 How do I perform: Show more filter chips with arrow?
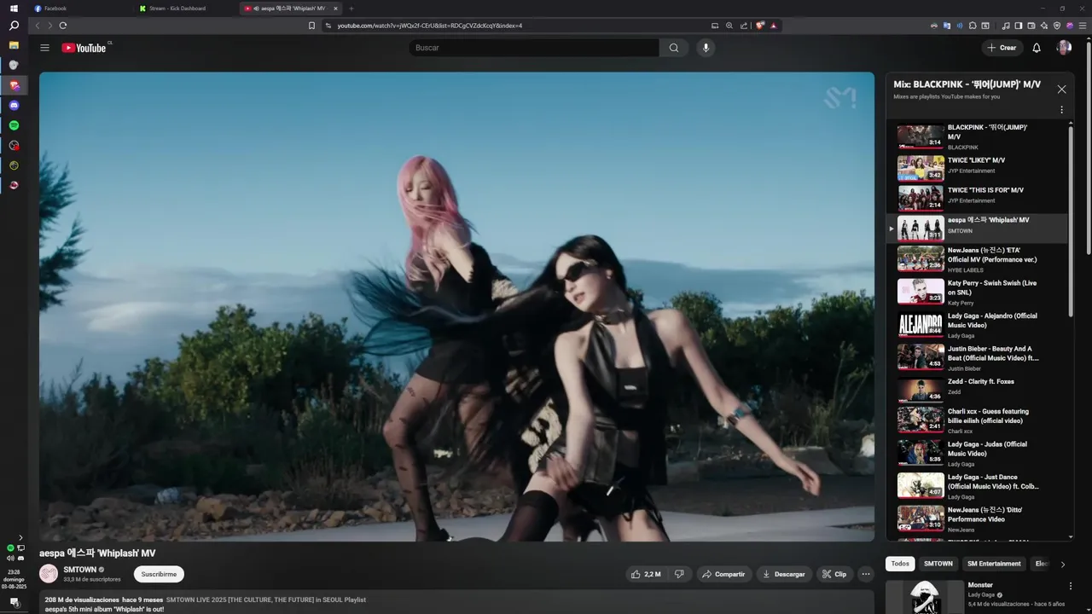(1062, 565)
